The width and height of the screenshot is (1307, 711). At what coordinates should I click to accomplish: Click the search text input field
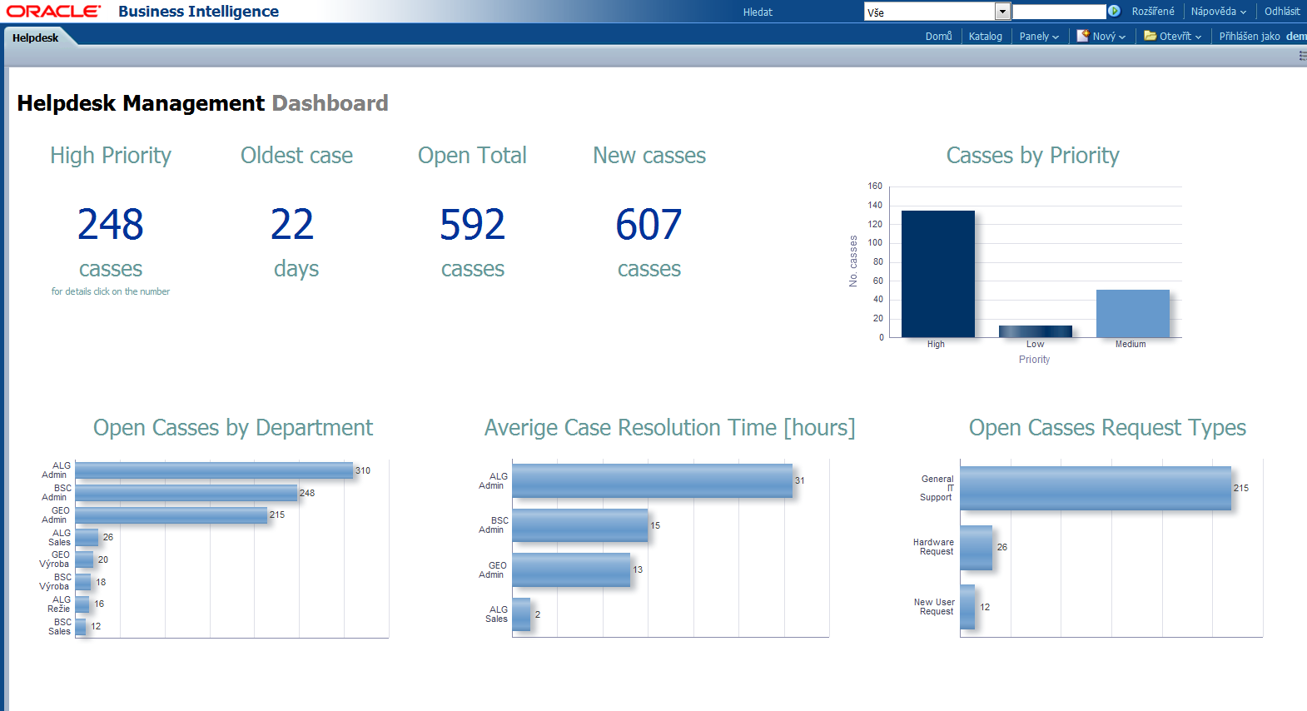[x=1059, y=12]
